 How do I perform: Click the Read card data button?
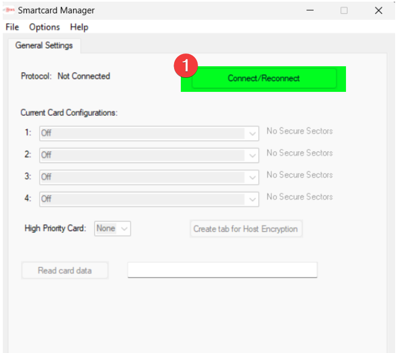[x=65, y=271]
